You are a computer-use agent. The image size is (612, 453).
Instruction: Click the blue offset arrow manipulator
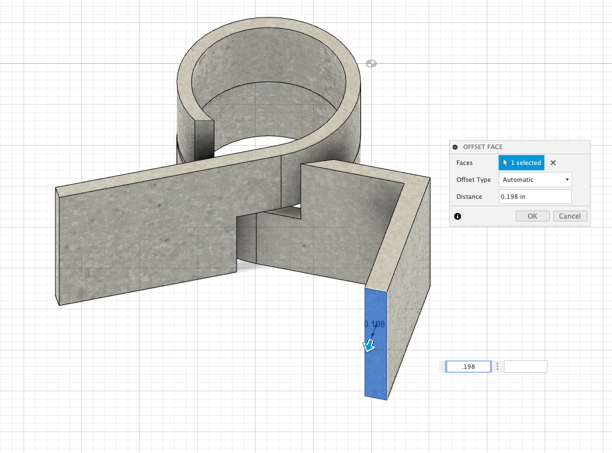pos(369,345)
